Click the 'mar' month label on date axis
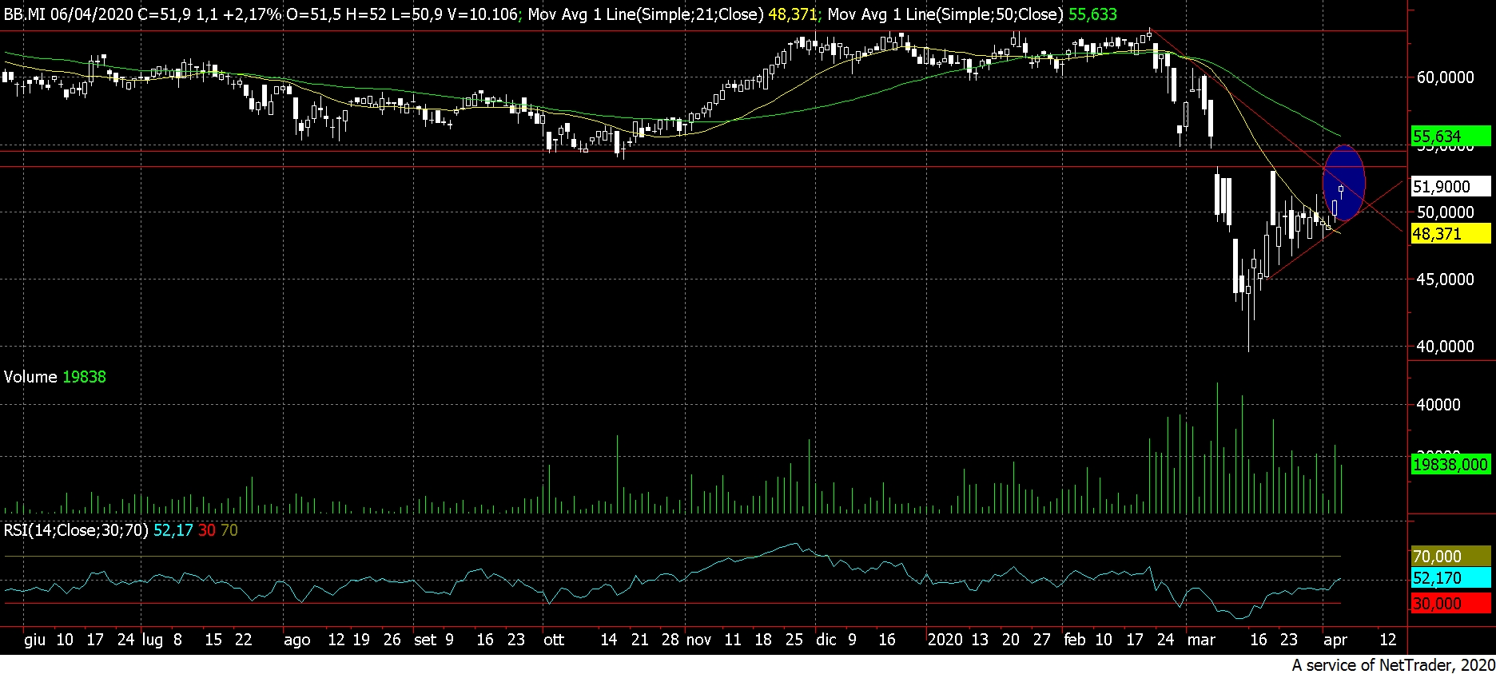The image size is (1496, 674). coord(1201,640)
